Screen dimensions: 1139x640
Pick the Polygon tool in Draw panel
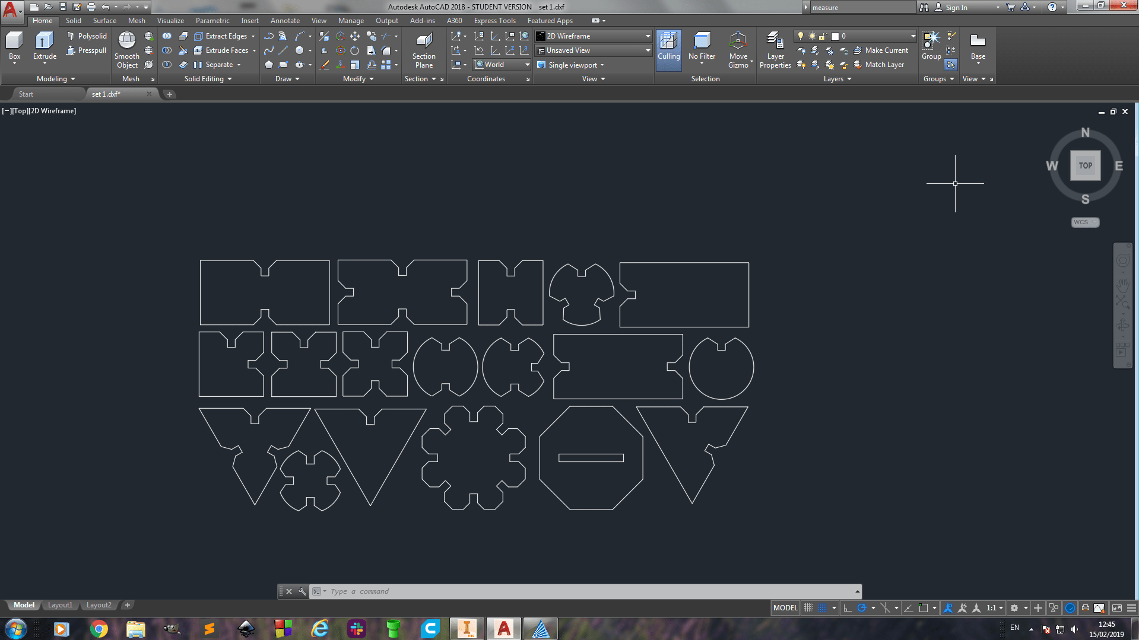[269, 65]
